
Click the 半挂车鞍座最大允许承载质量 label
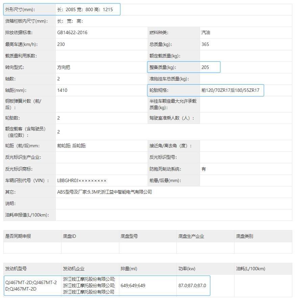(x=173, y=104)
